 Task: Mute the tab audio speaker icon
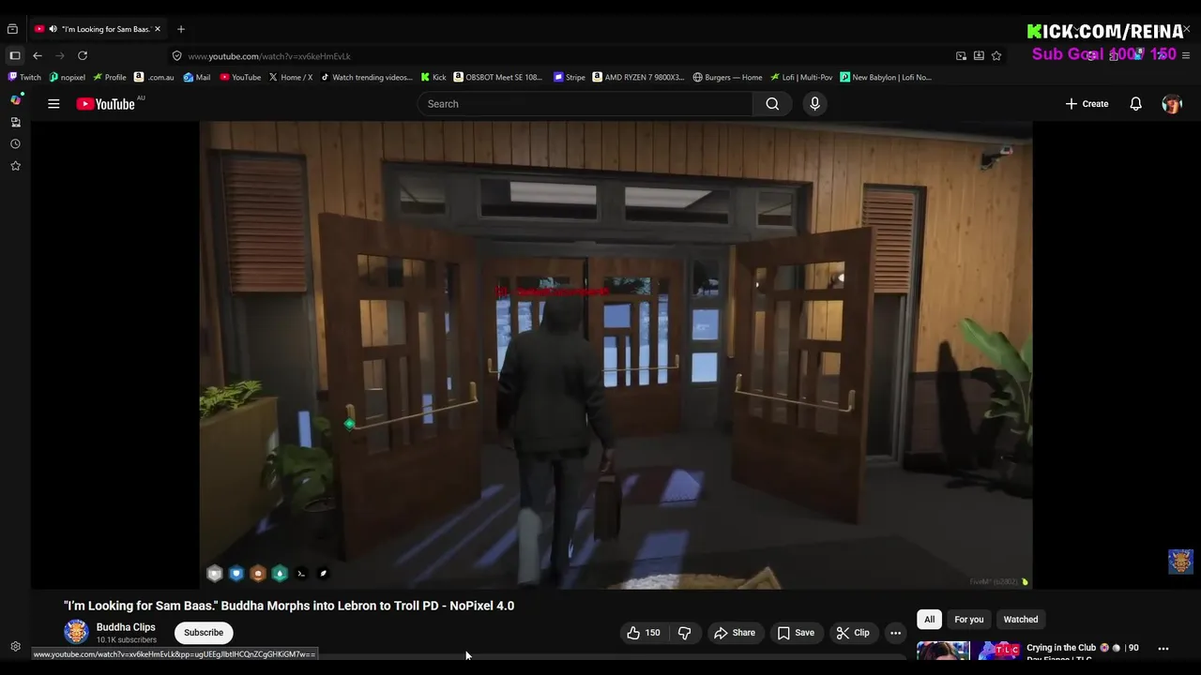[x=53, y=29]
